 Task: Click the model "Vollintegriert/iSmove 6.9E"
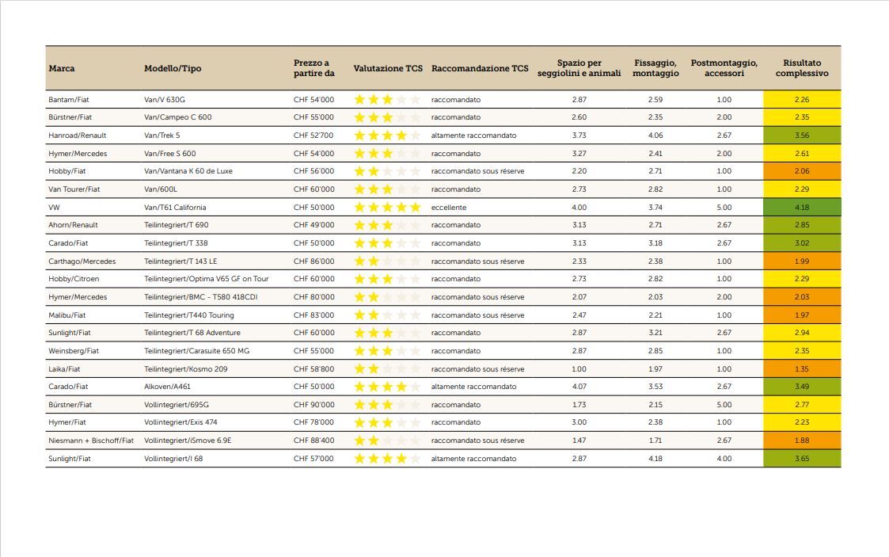coord(188,441)
